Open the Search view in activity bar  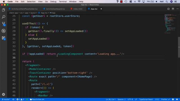click(3, 17)
